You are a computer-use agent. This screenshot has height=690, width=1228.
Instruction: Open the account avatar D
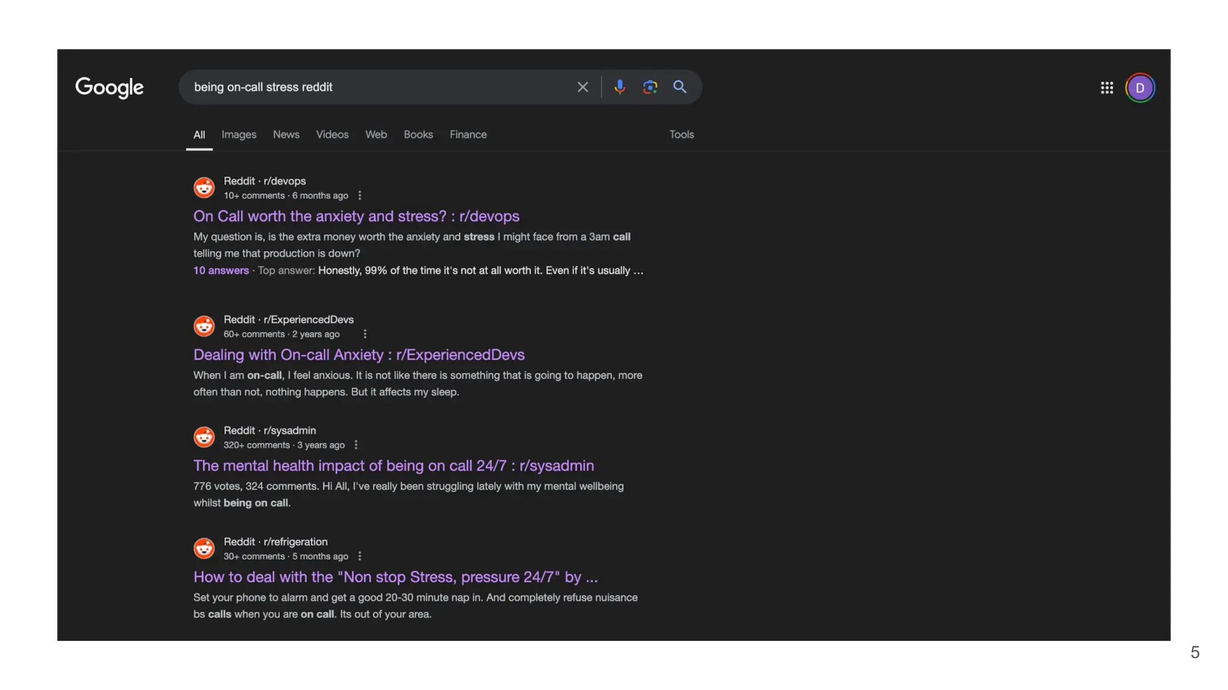point(1139,88)
